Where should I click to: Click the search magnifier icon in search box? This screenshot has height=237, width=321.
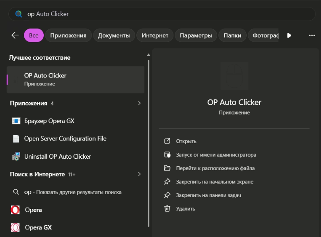[18, 14]
